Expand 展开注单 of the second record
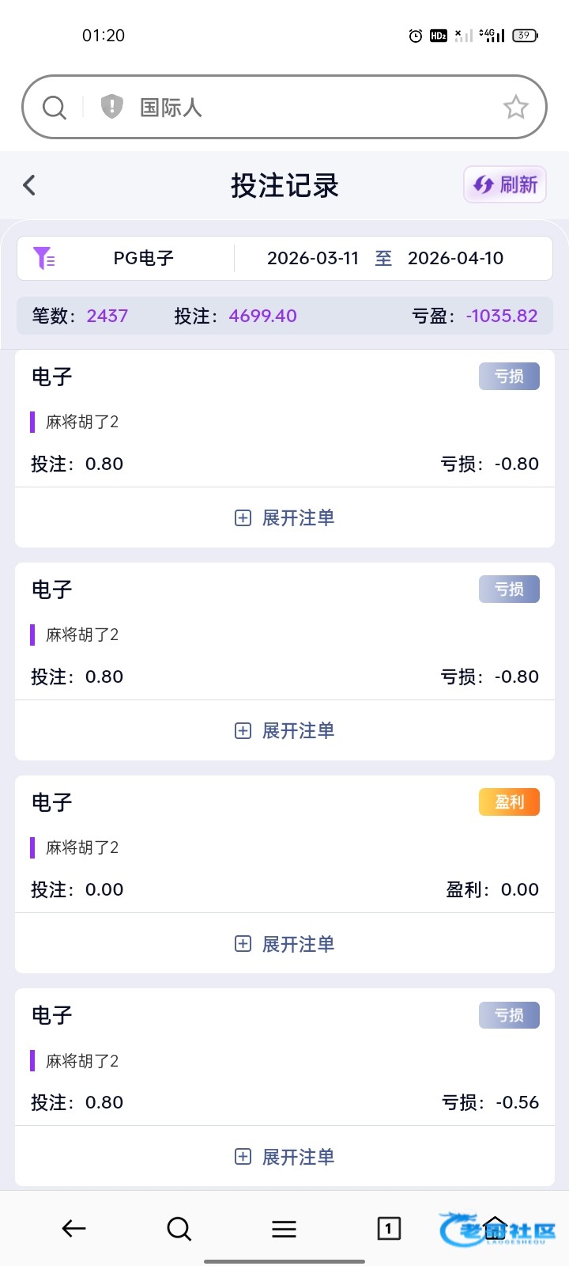This screenshot has height=1266, width=569. tap(284, 730)
